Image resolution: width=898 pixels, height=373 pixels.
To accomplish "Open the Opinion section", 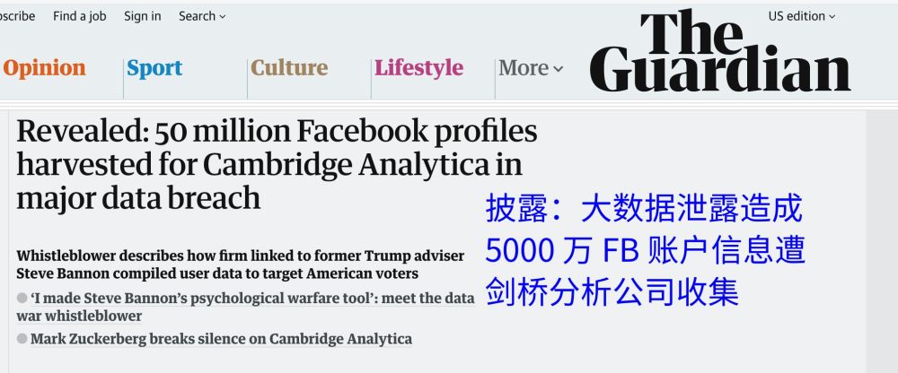I will pyautogui.click(x=44, y=68).
